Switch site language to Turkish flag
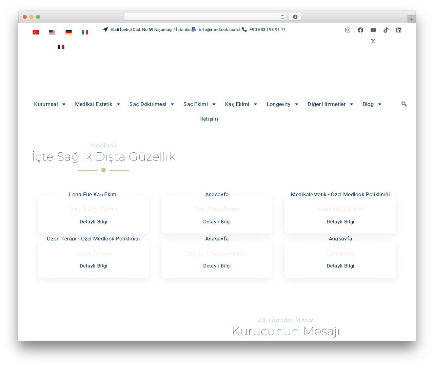The image size is (434, 367). pos(36,32)
